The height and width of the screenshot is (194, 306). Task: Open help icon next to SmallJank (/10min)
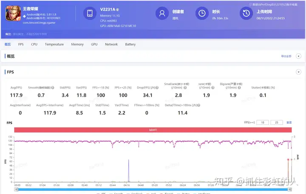coord(185,88)
